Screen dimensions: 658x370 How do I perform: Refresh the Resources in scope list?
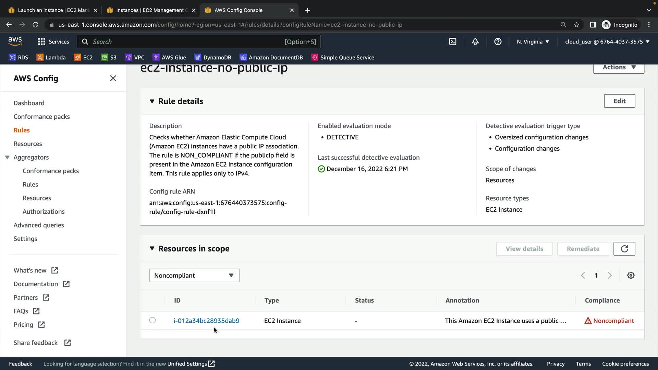624,249
